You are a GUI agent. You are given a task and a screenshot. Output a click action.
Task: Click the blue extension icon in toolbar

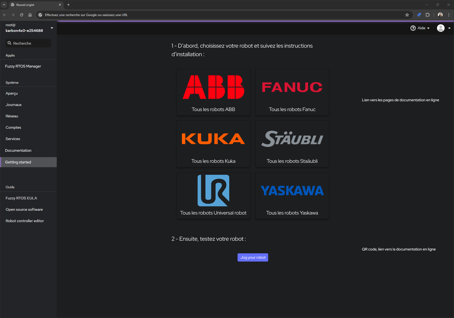tap(419, 15)
